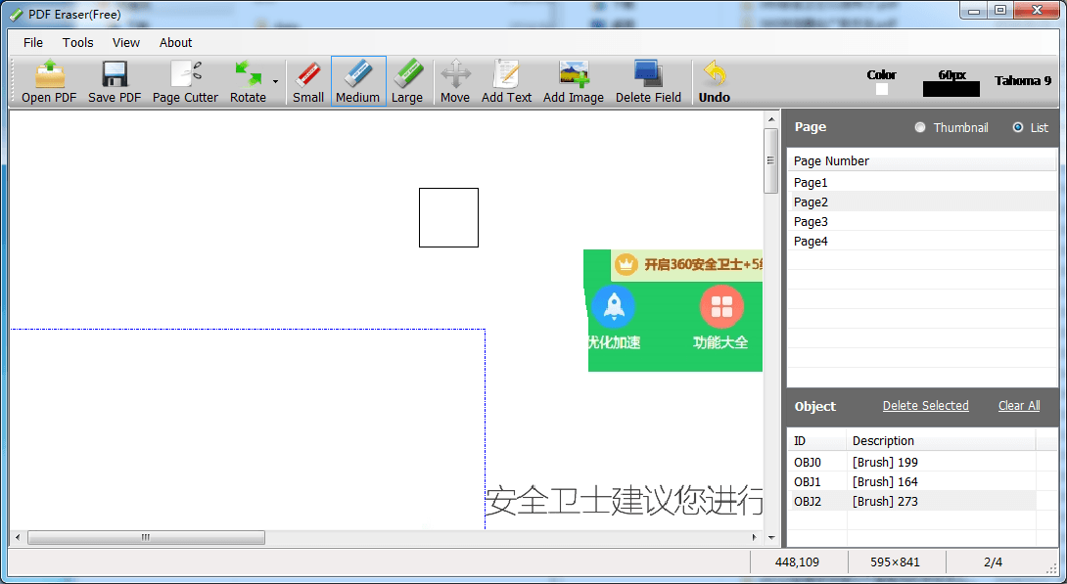Activate the Move tool
The image size is (1067, 584).
tap(454, 81)
